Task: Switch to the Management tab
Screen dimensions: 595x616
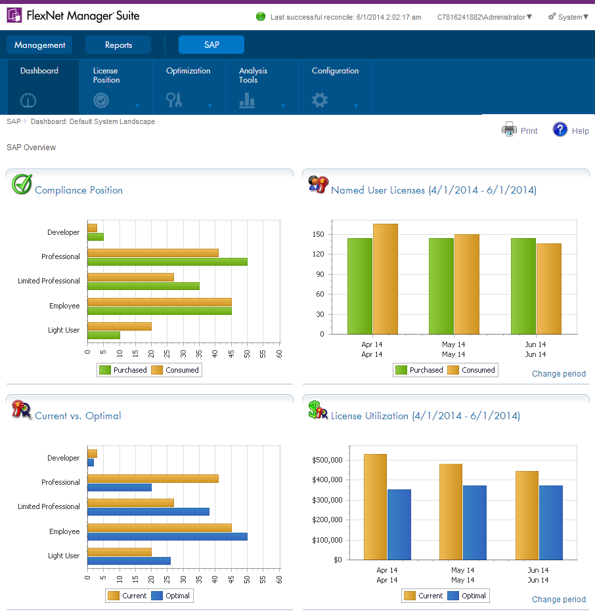Action: (40, 45)
